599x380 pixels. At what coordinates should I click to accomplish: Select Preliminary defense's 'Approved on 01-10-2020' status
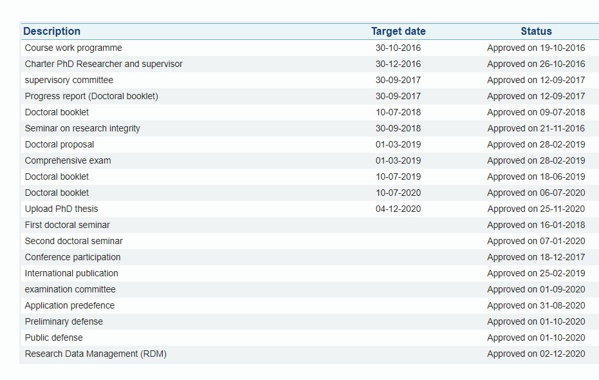[x=536, y=321]
